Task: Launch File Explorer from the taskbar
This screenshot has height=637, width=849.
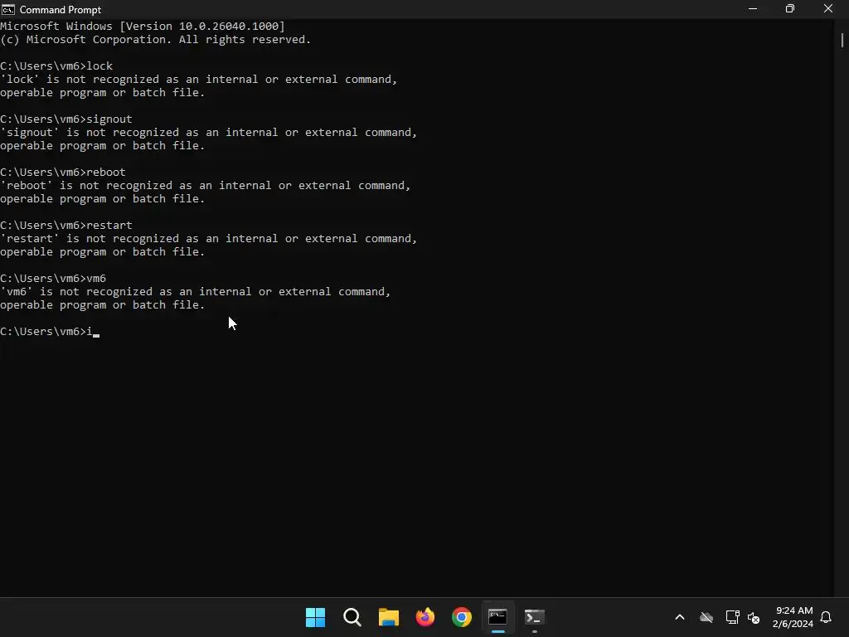Action: pyautogui.click(x=388, y=617)
